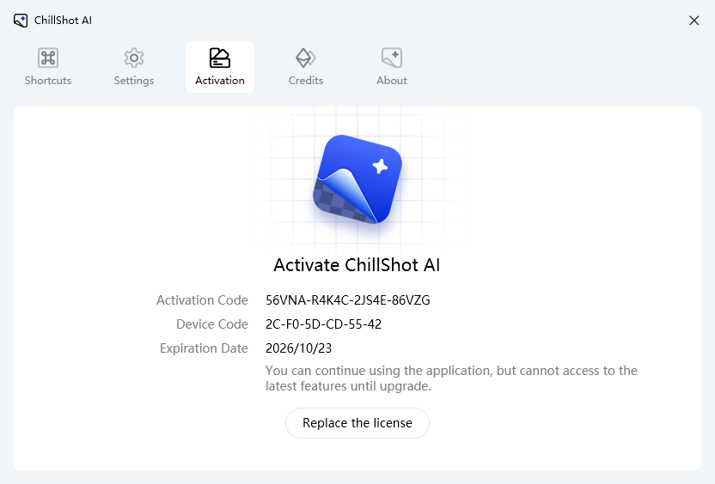The width and height of the screenshot is (715, 484).
Task: Click the Activation Code label
Action: coord(202,300)
